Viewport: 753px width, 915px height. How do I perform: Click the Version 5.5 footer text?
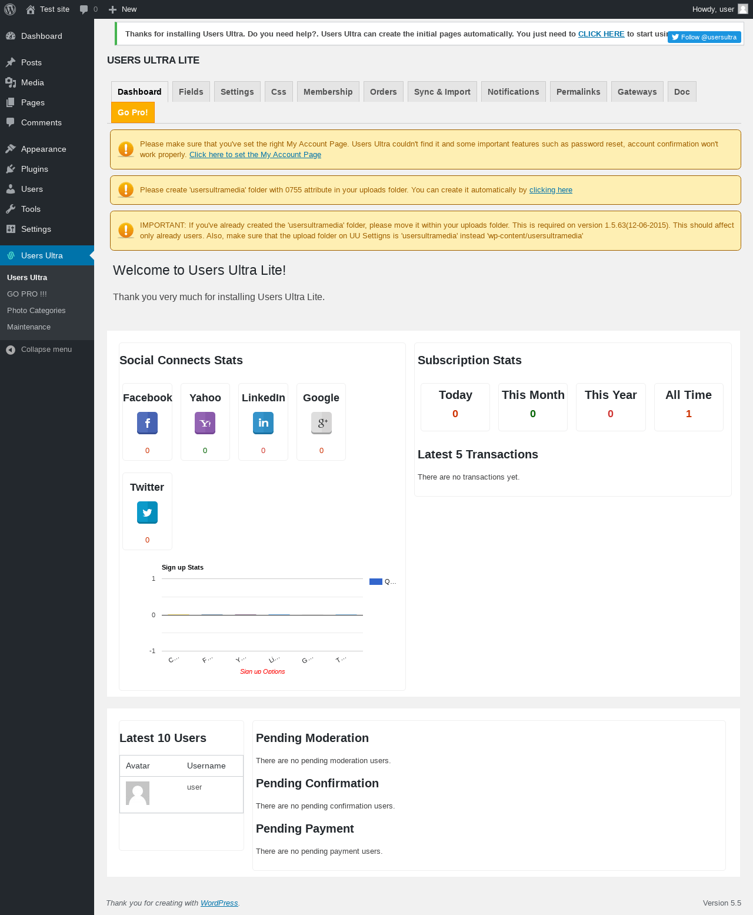722,903
